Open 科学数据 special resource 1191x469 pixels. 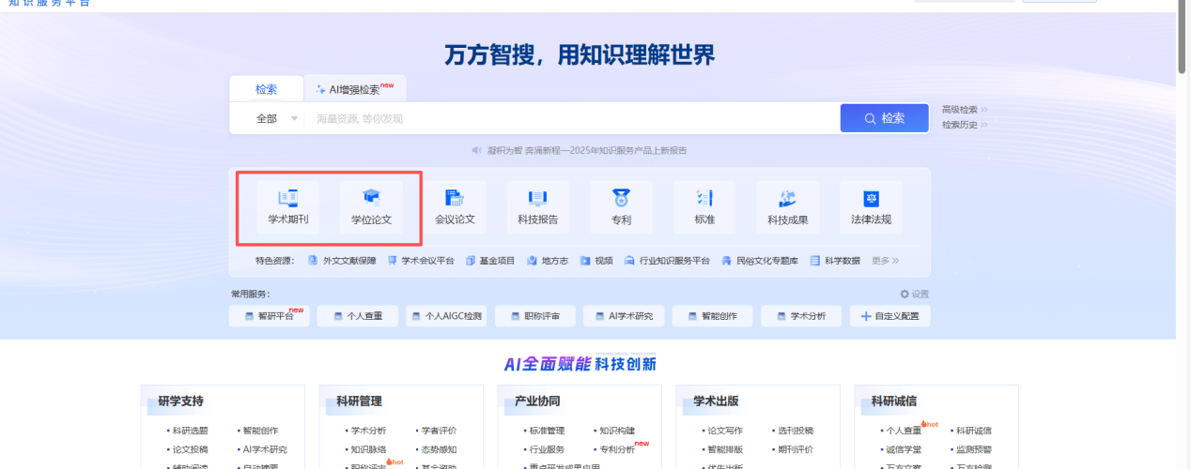point(835,261)
